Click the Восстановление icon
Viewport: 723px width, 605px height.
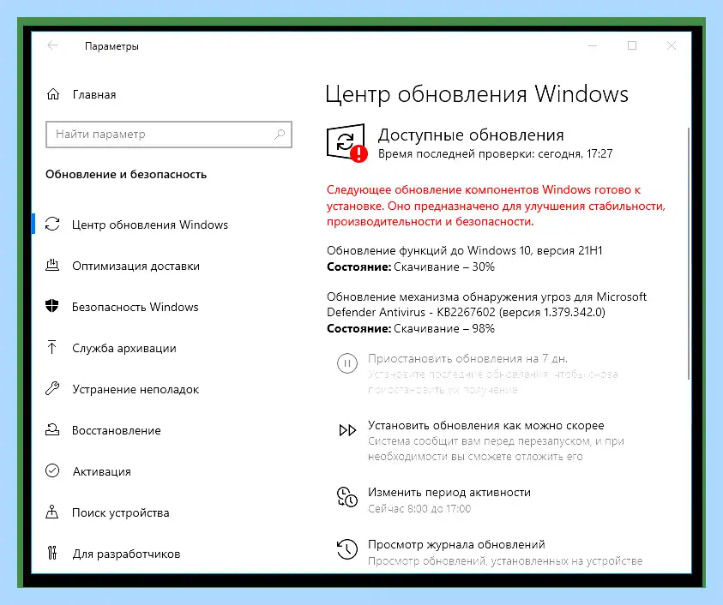pos(52,430)
